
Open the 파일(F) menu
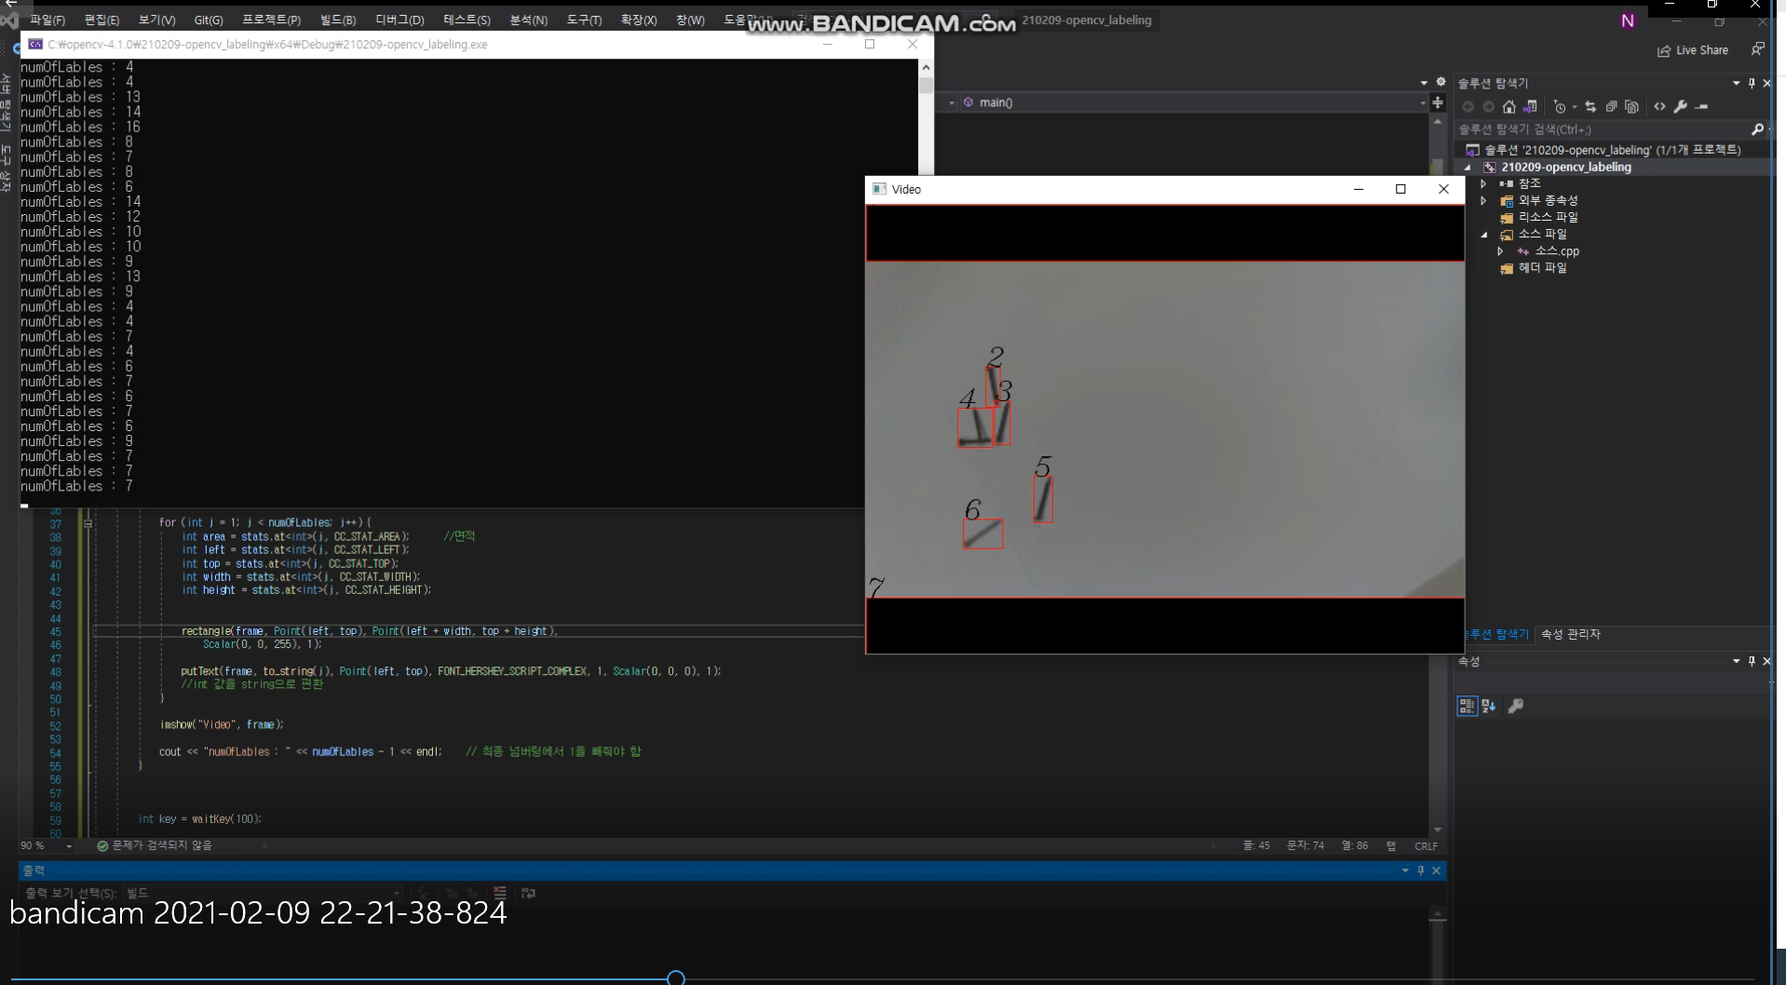(x=47, y=20)
